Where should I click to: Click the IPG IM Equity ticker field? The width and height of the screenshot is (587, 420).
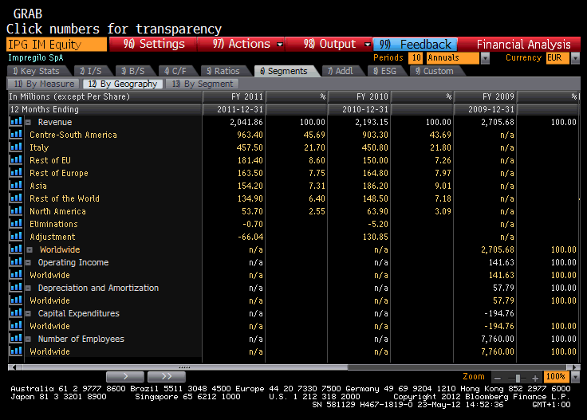(x=57, y=44)
